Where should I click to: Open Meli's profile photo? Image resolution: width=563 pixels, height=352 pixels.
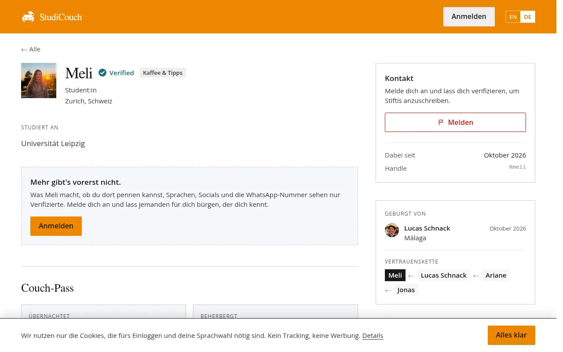pos(39,81)
